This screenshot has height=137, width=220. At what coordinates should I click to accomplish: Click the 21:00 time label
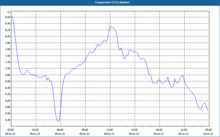(x=184, y=130)
